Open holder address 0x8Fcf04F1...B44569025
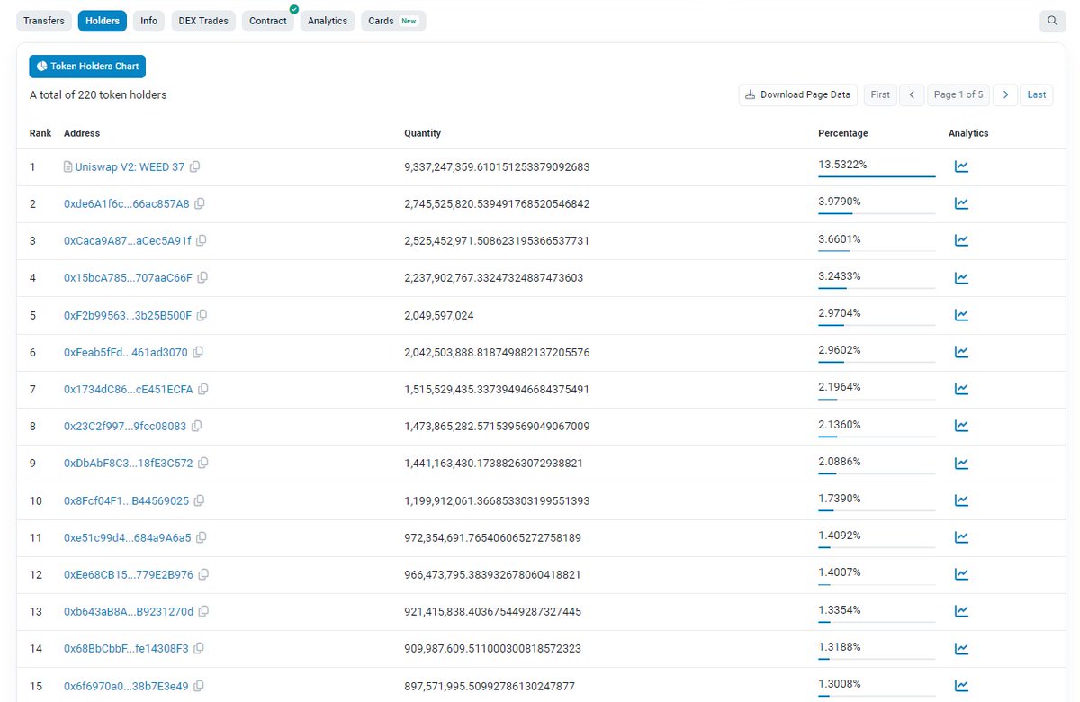The image size is (1080, 702). [x=127, y=500]
